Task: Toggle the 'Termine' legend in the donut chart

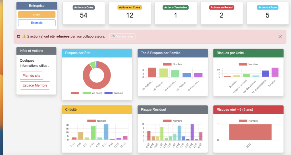Action: point(114,93)
